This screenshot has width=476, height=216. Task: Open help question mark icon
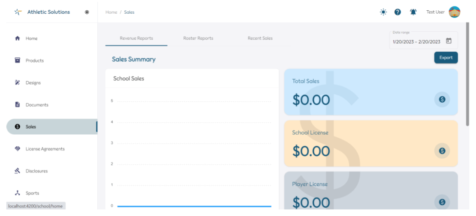click(398, 12)
